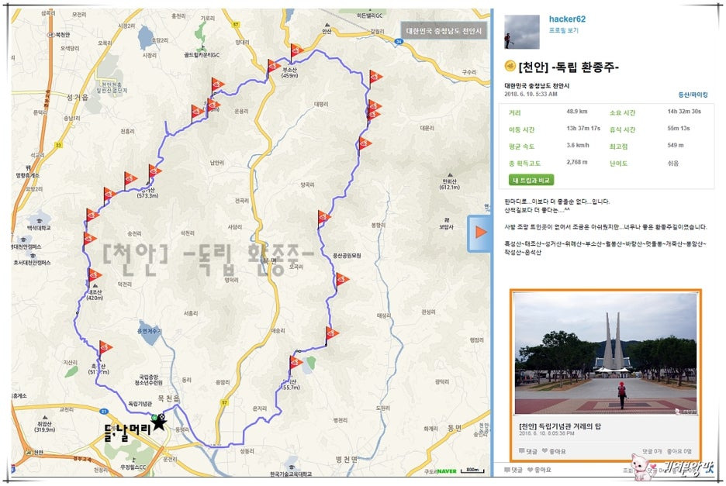This screenshot has height=486, width=726.
Task: Select the flag marker at 흑성산 peak
Action: [105, 349]
